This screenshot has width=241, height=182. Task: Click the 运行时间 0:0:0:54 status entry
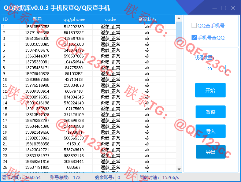(x=21, y=178)
